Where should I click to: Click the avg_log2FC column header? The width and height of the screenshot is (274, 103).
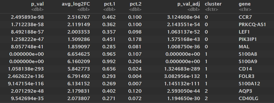[76, 4]
